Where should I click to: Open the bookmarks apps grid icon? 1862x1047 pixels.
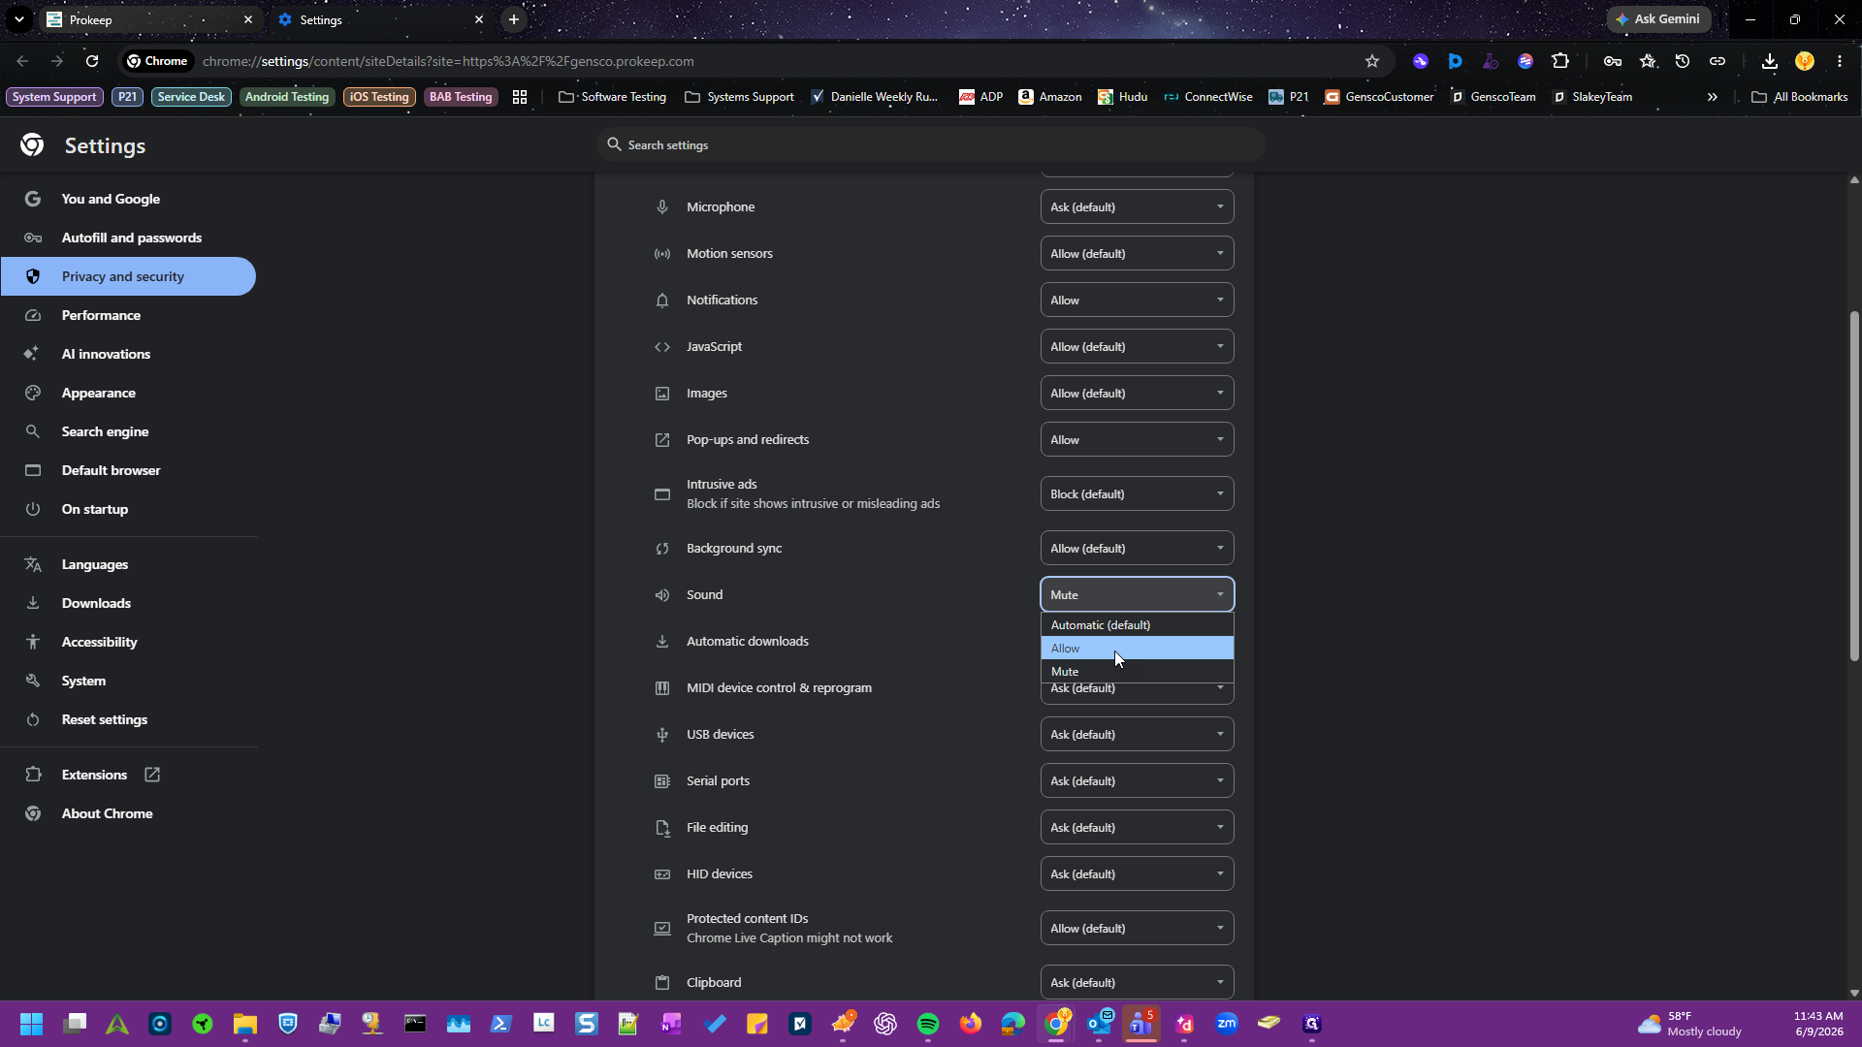click(x=520, y=97)
